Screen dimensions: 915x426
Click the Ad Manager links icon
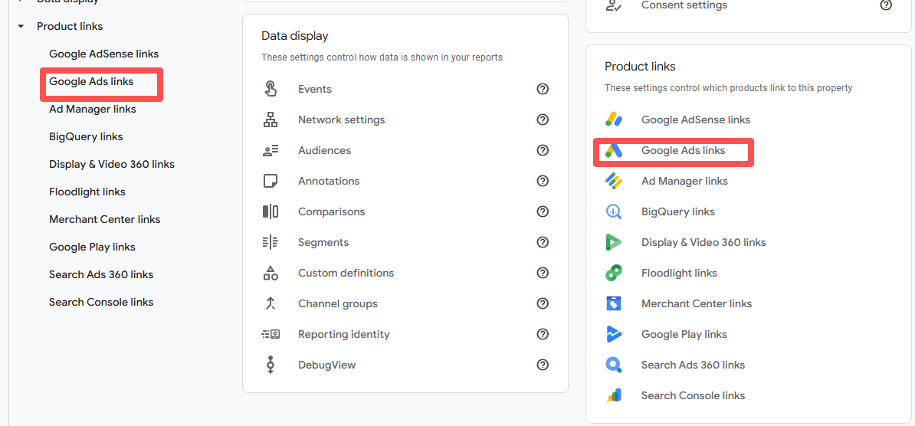614,181
